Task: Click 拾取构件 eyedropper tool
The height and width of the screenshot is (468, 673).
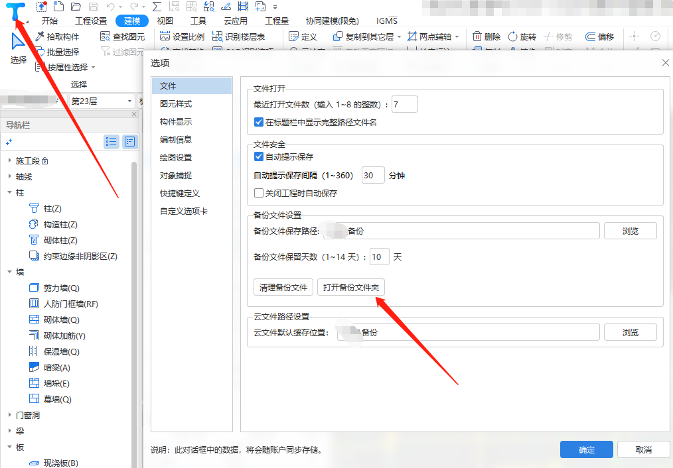Action: [x=58, y=37]
